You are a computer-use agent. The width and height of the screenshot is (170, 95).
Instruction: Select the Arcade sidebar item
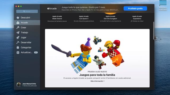click(x=27, y=23)
